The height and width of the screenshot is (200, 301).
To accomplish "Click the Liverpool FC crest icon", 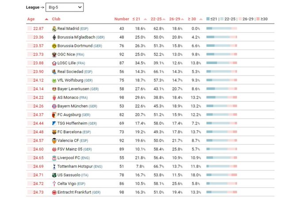I will click(54, 158).
